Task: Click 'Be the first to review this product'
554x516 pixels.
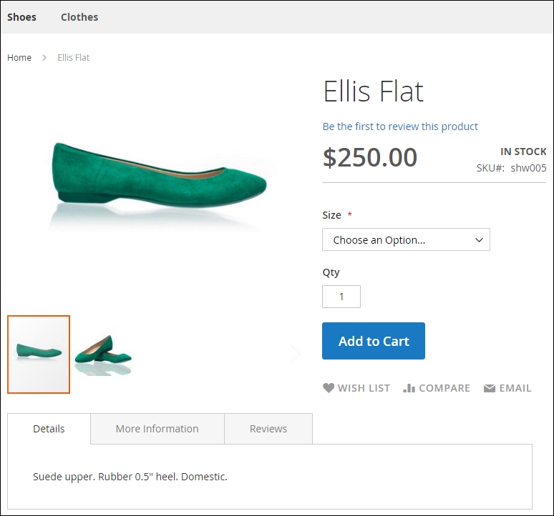Action: click(400, 126)
